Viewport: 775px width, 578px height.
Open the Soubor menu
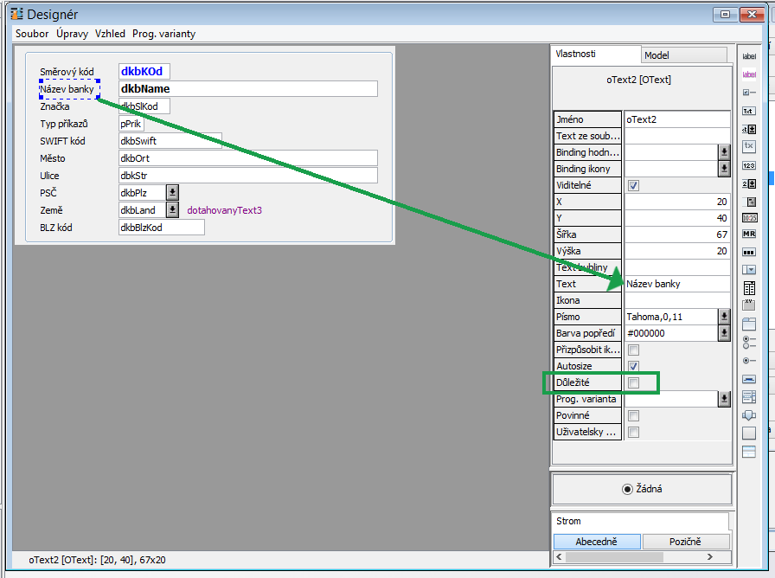click(32, 34)
